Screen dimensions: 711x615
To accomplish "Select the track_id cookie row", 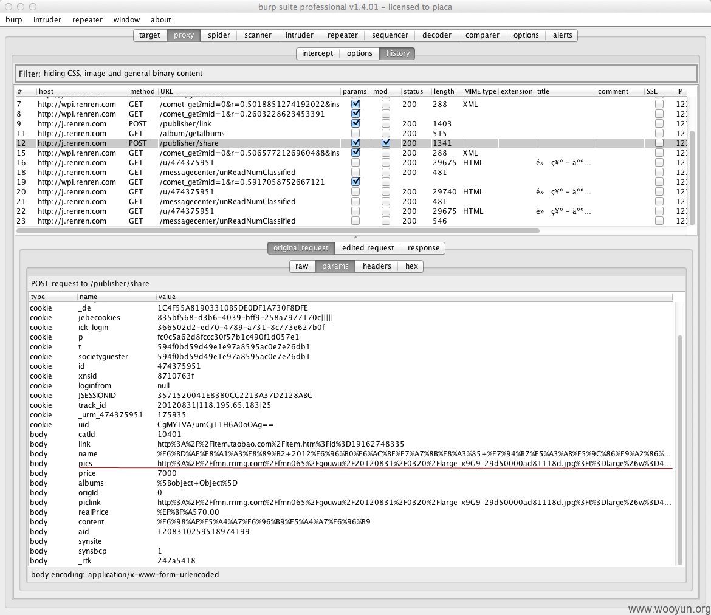I will click(x=351, y=405).
